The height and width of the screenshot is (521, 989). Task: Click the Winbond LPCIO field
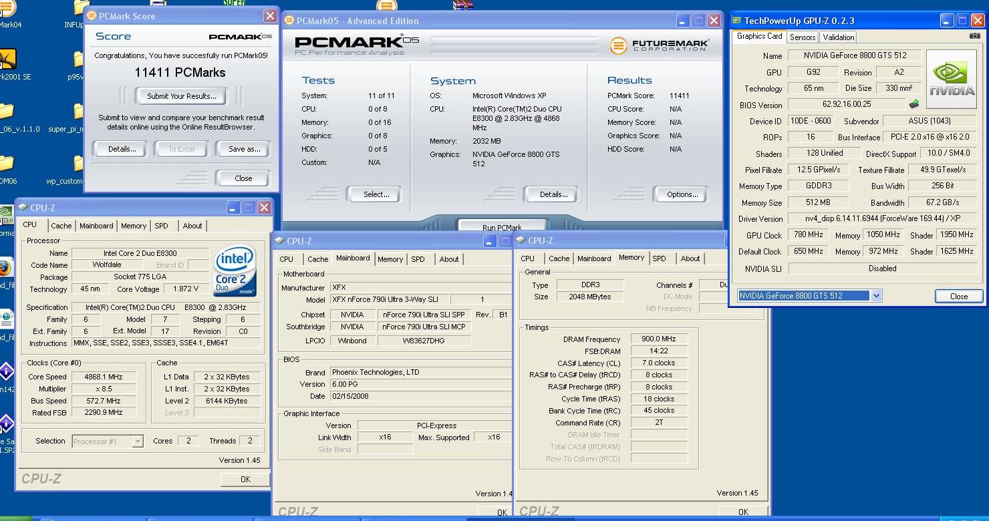(x=351, y=341)
